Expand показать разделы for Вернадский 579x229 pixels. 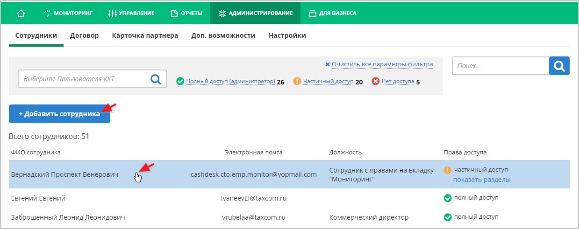[x=482, y=180]
